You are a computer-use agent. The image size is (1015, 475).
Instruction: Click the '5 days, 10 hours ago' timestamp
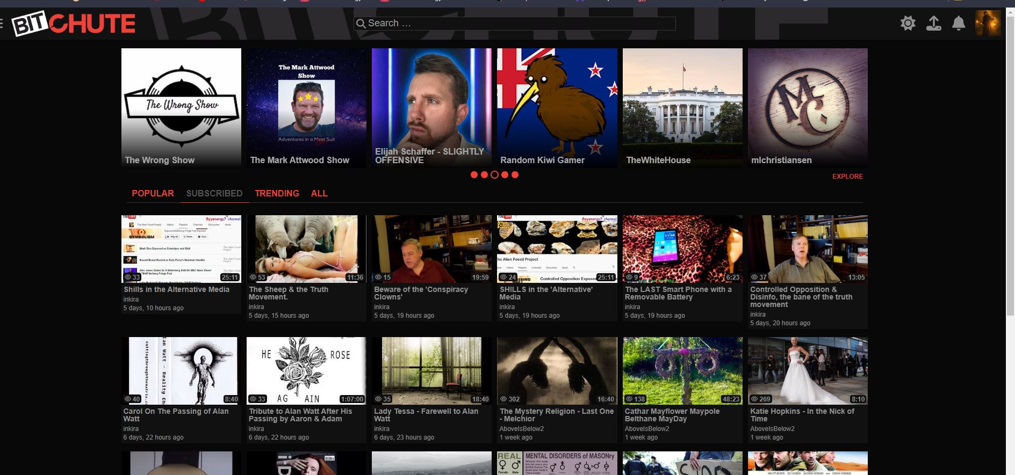pos(153,308)
